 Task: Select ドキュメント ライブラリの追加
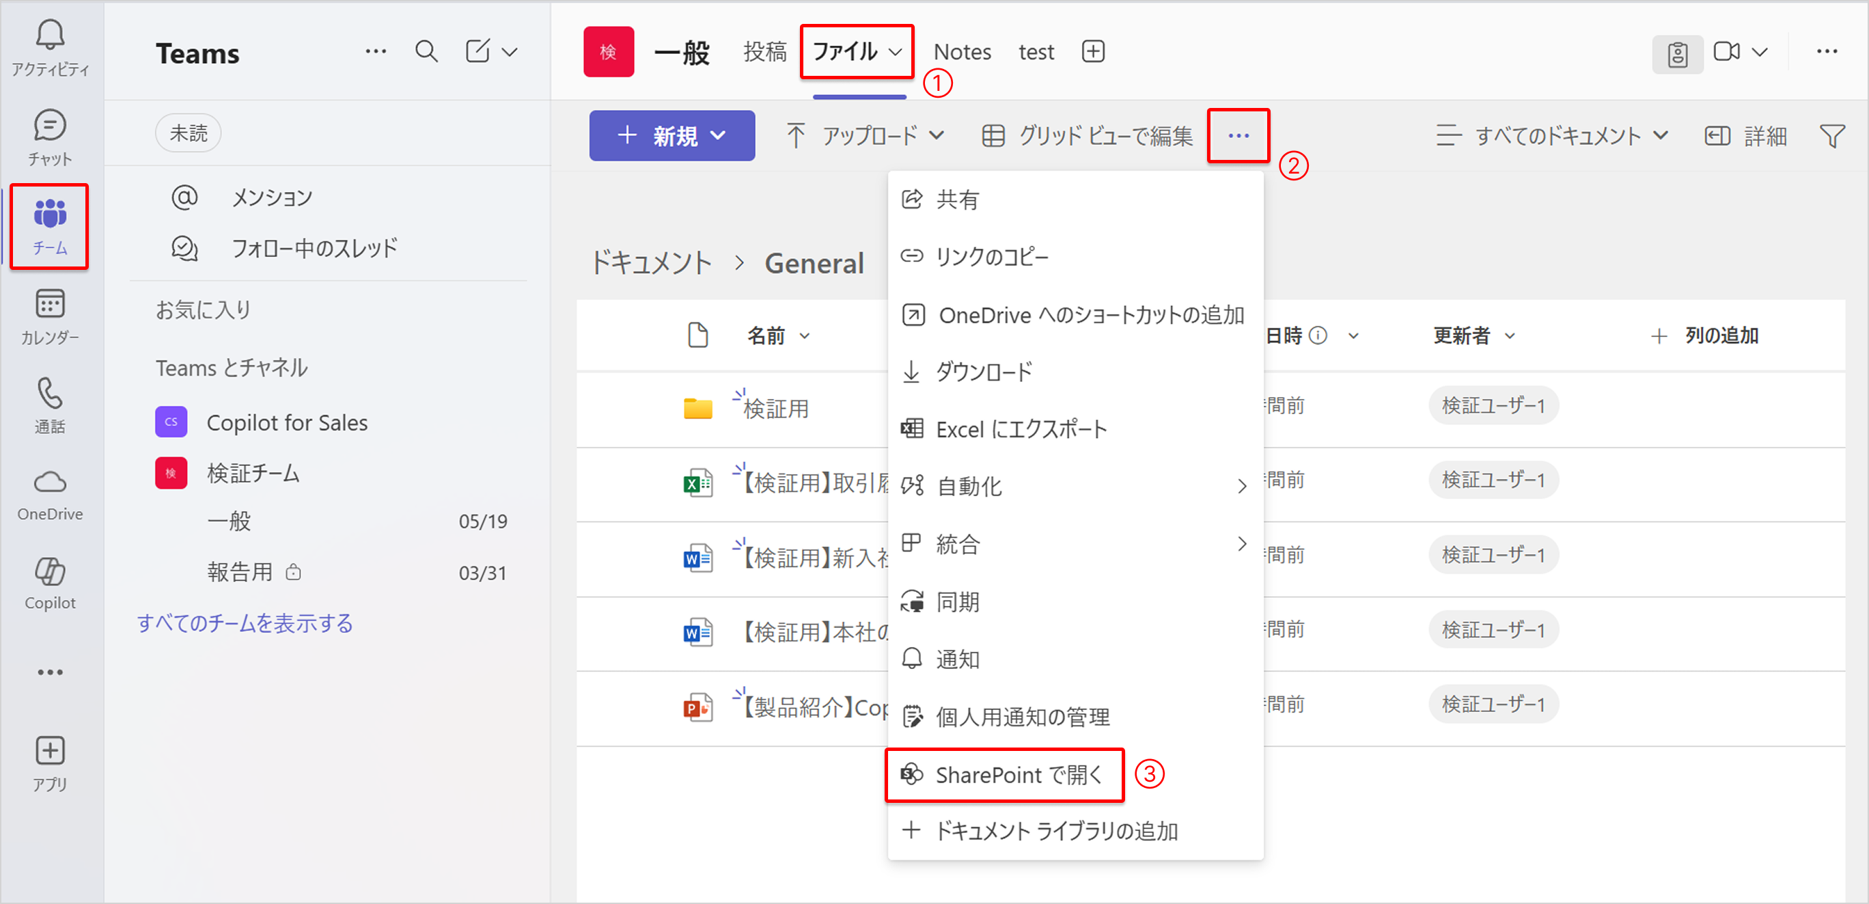[1075, 832]
